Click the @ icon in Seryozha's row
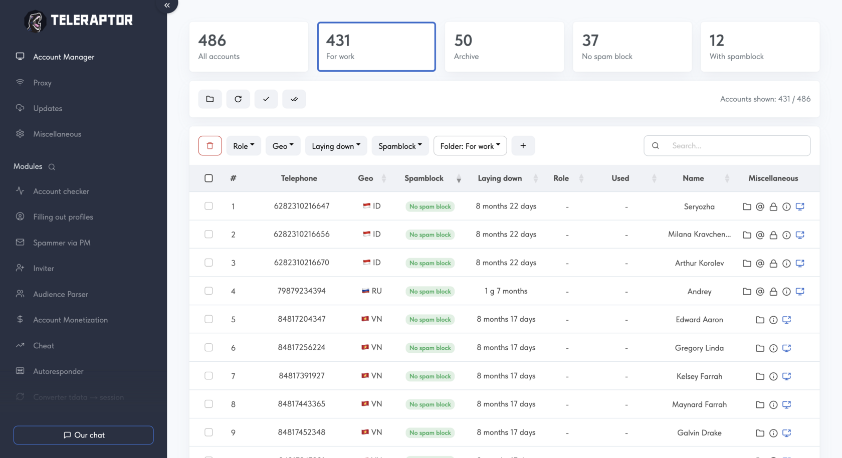842x458 pixels. 760,206
